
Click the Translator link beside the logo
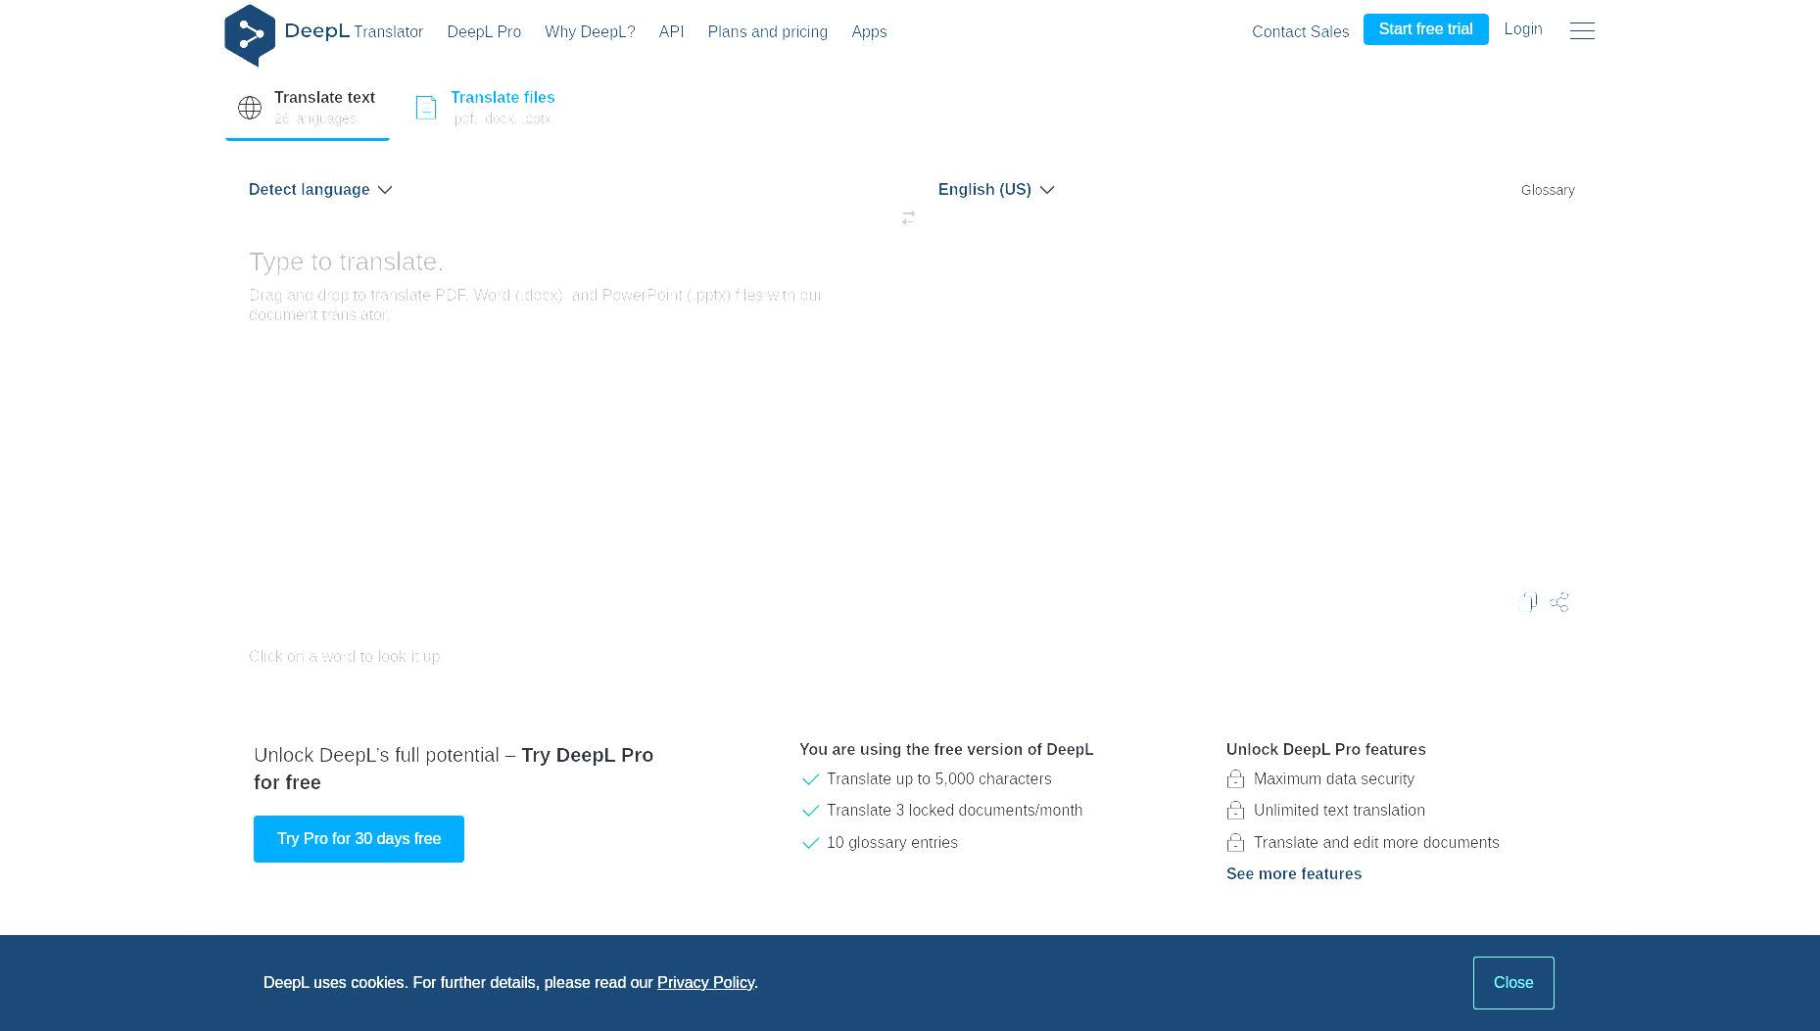click(388, 32)
